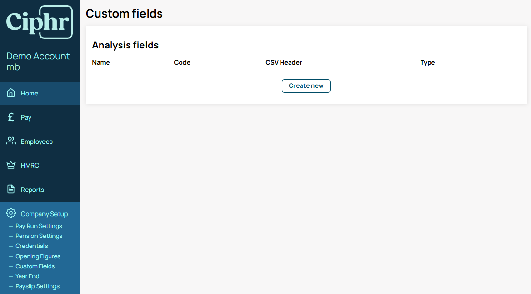
Task: Click the Home house icon
Action: point(11,93)
